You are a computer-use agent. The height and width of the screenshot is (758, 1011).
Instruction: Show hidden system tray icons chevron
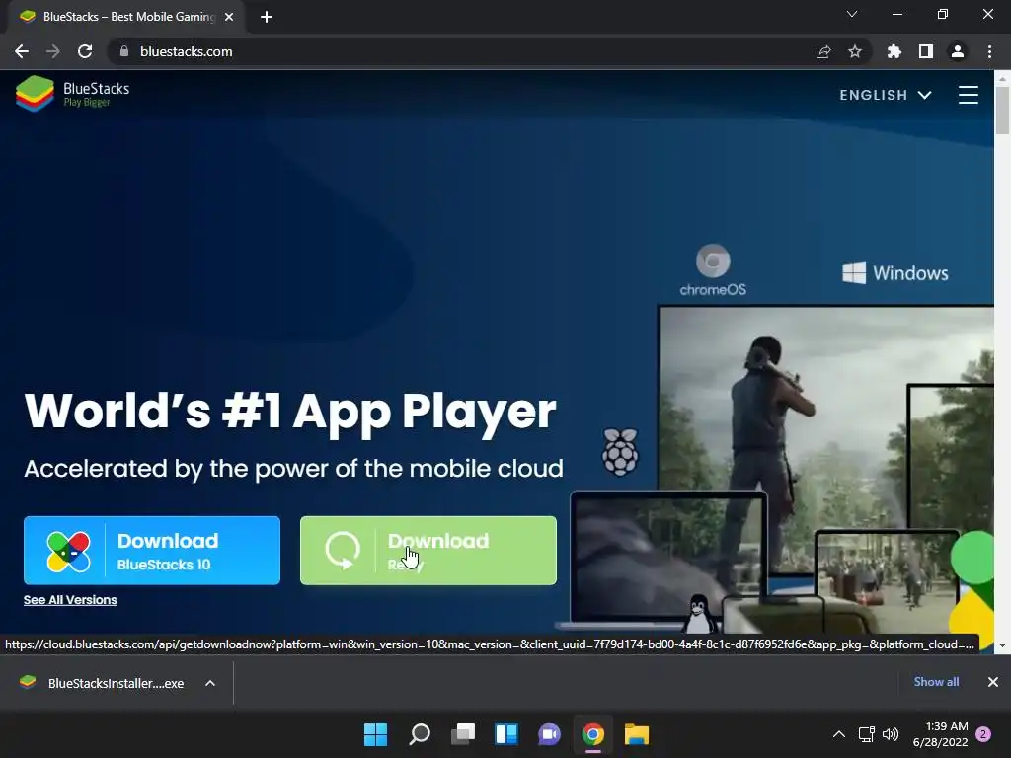pyautogui.click(x=839, y=734)
